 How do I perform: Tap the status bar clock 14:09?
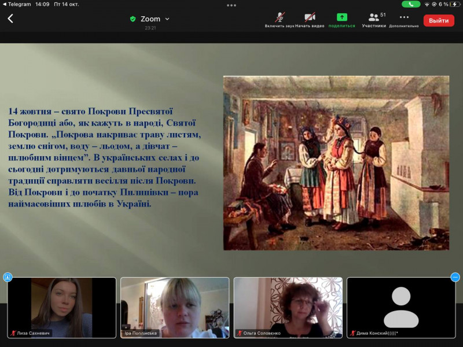tap(42, 5)
